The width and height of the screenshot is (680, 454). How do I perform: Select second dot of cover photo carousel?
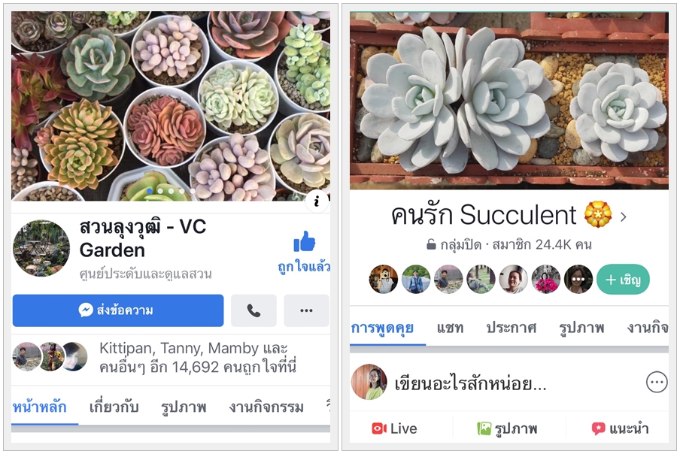[160, 191]
